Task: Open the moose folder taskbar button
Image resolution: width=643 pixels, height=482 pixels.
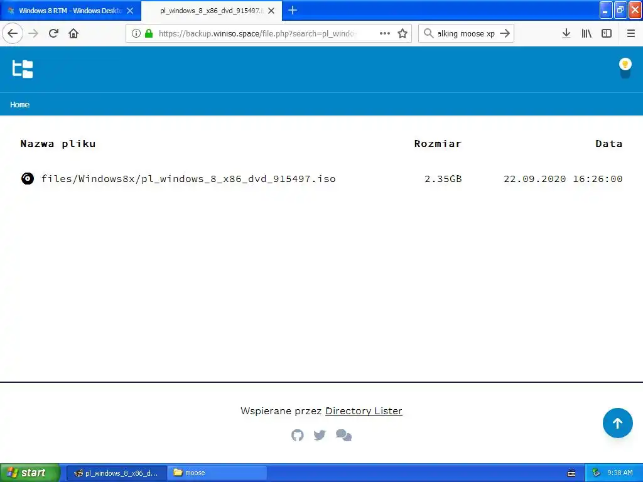Action: click(x=217, y=473)
